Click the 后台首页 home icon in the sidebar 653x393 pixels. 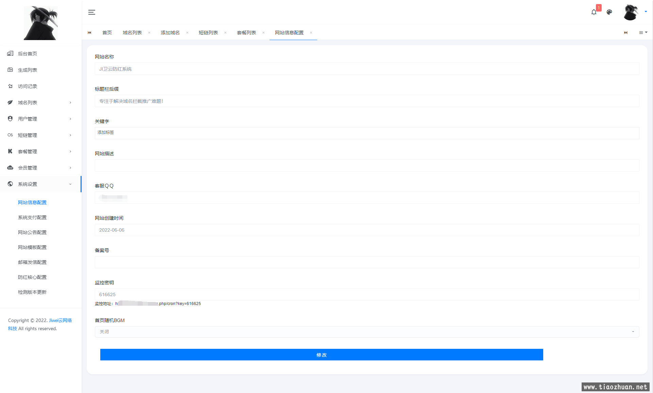[10, 54]
